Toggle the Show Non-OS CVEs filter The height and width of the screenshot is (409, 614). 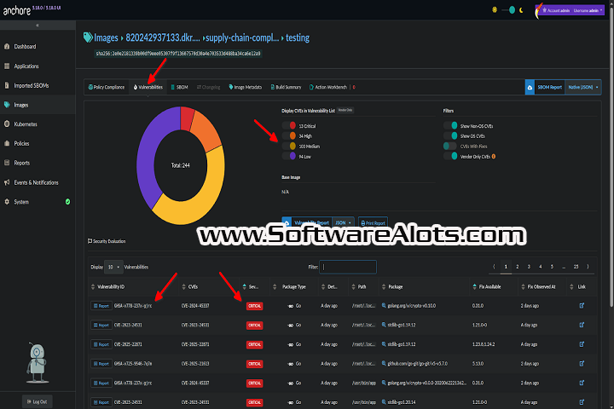450,124
